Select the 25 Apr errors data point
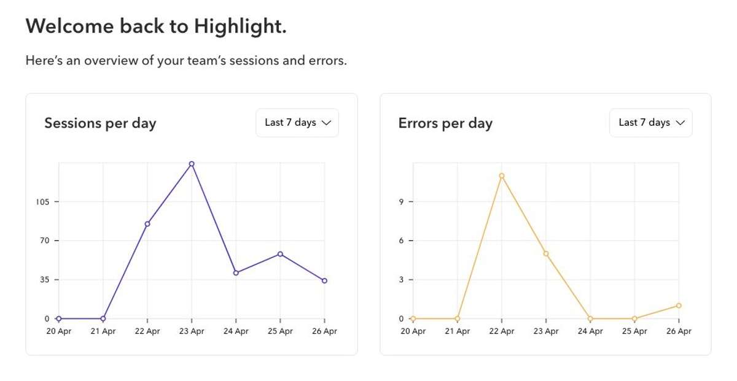This screenshot has height=381, width=737. (x=634, y=318)
